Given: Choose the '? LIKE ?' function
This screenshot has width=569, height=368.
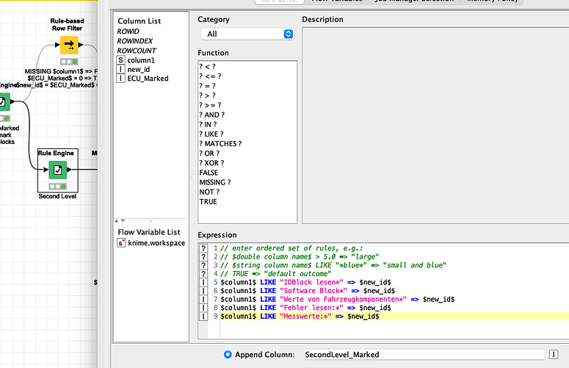Looking at the screenshot, I should (x=211, y=134).
